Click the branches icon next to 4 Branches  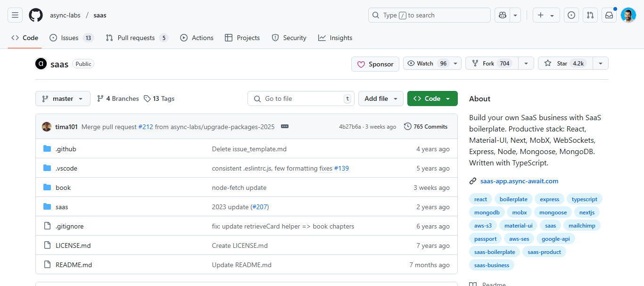[100, 98]
